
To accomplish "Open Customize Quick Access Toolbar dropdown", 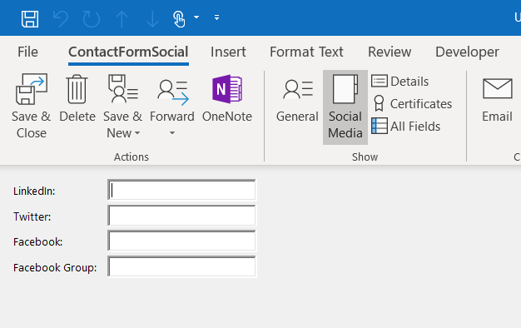I will coord(216,17).
